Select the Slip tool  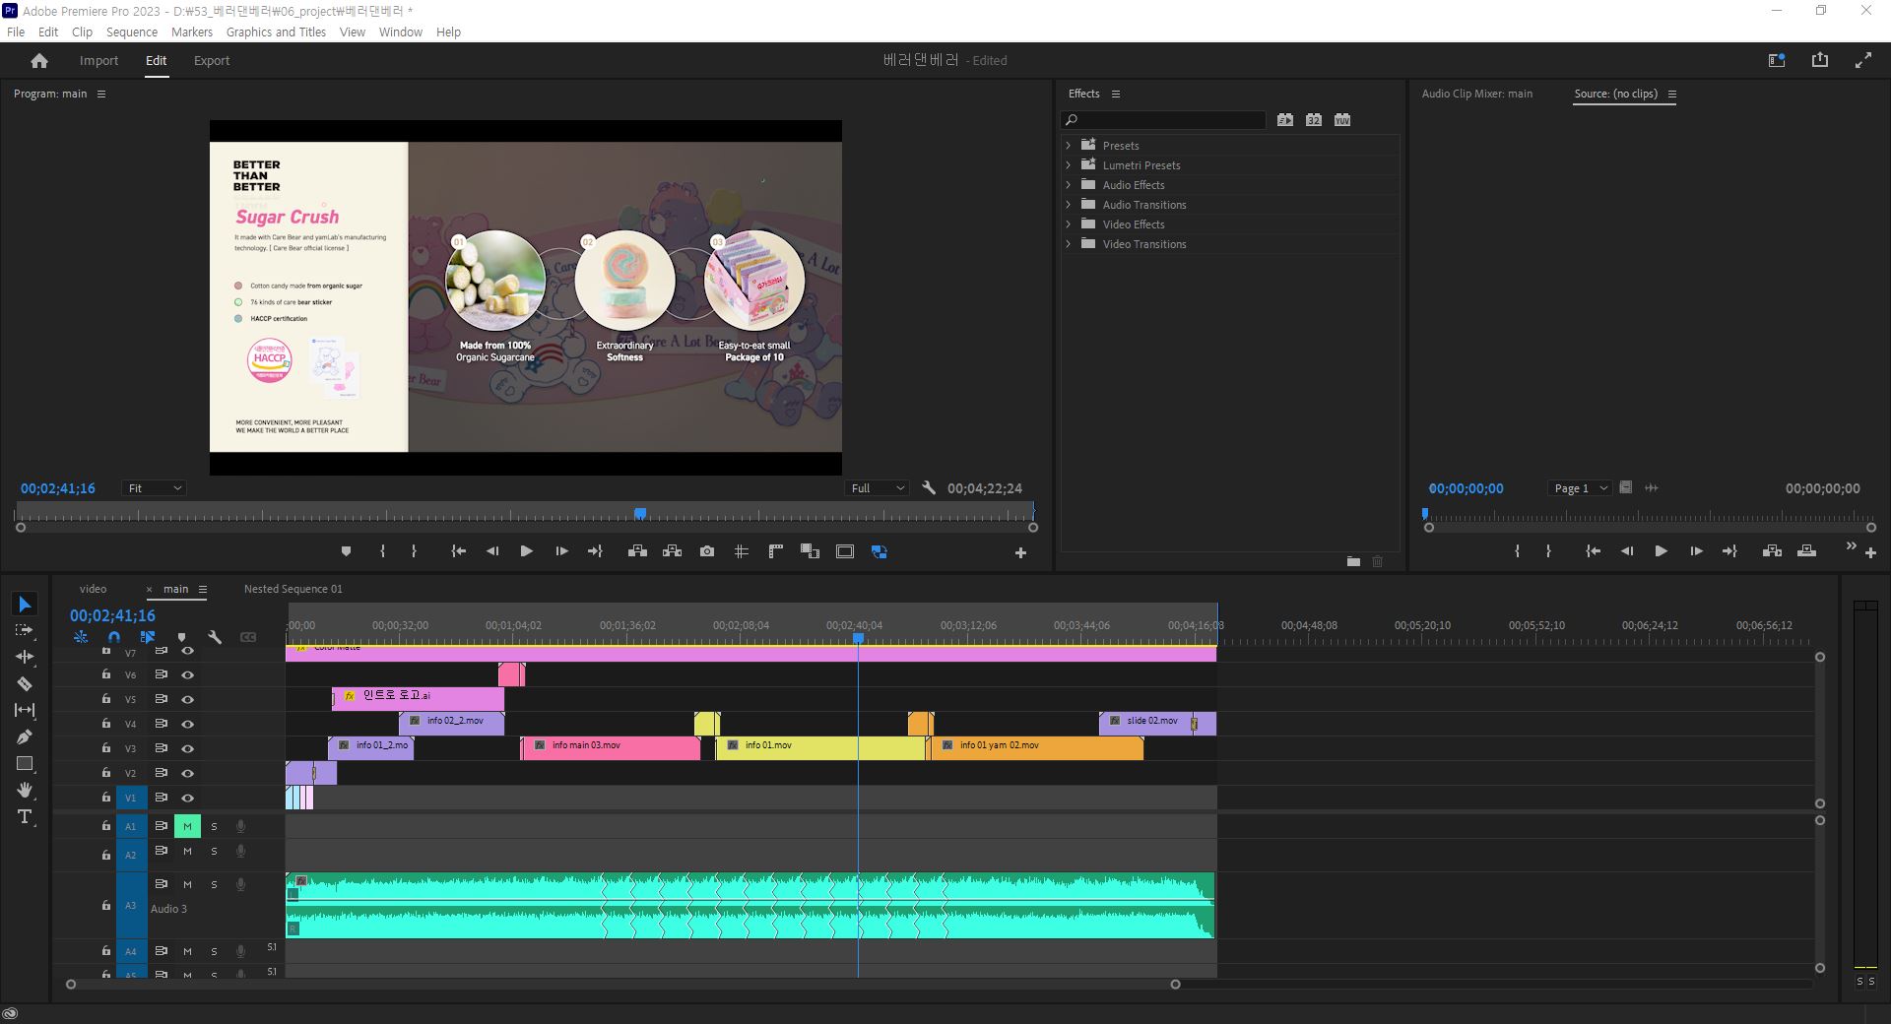(x=25, y=710)
